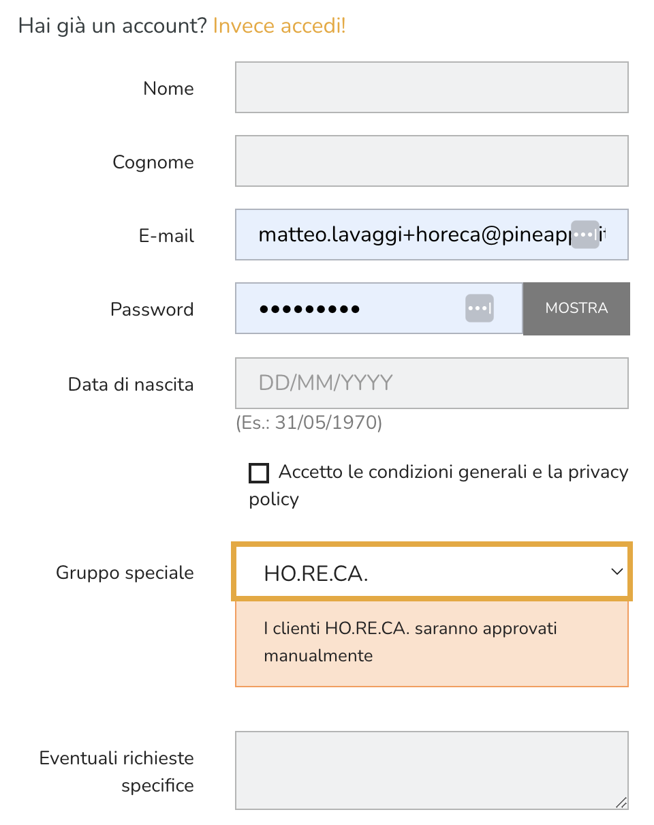Click the E-mail field with matteo.lavaggi address
The height and width of the screenshot is (825, 654).
point(432,235)
